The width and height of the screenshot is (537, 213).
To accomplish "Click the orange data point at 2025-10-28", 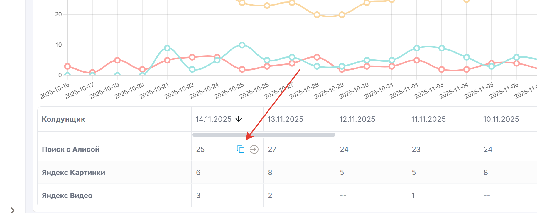I will pyautogui.click(x=317, y=15).
